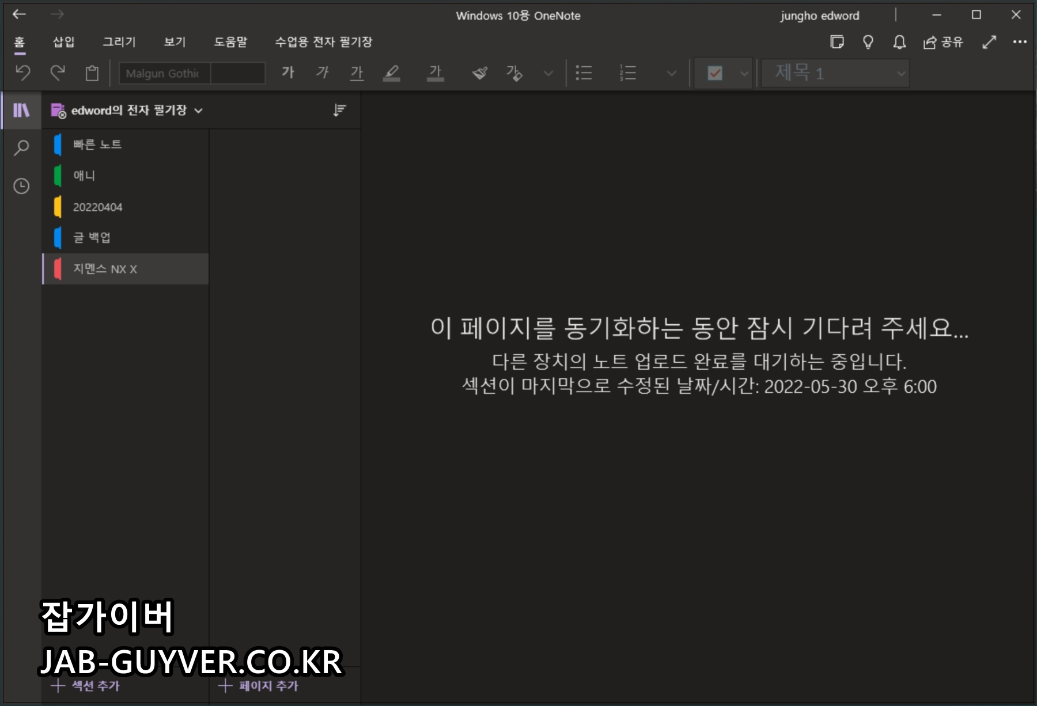This screenshot has height=706, width=1037.
Task: Click the 공유 share button
Action: pyautogui.click(x=943, y=42)
